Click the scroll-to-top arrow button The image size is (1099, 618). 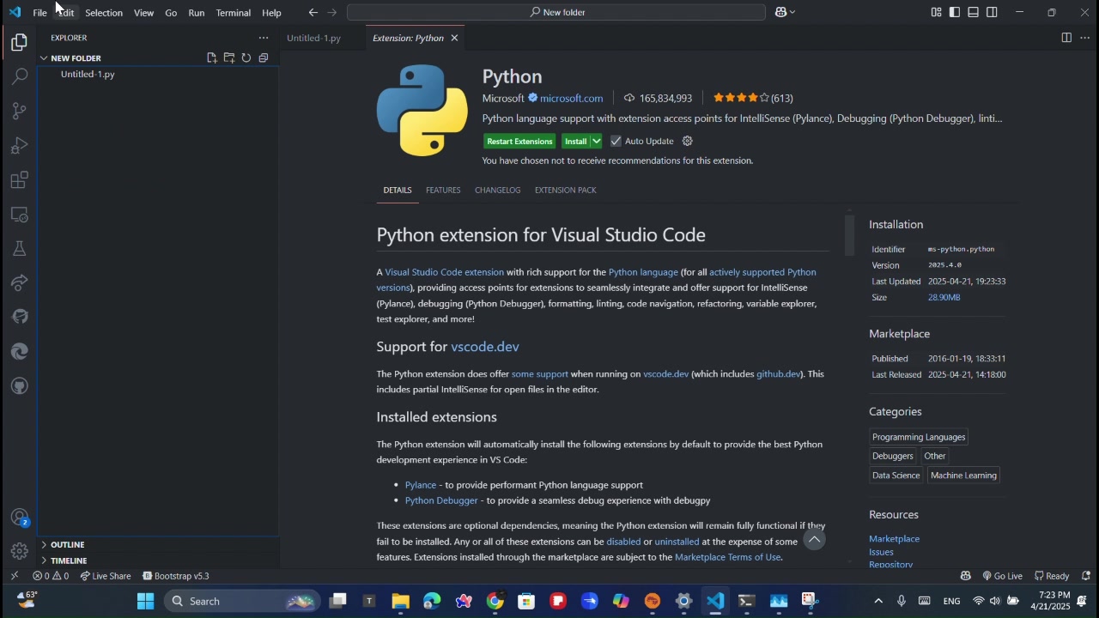814,539
